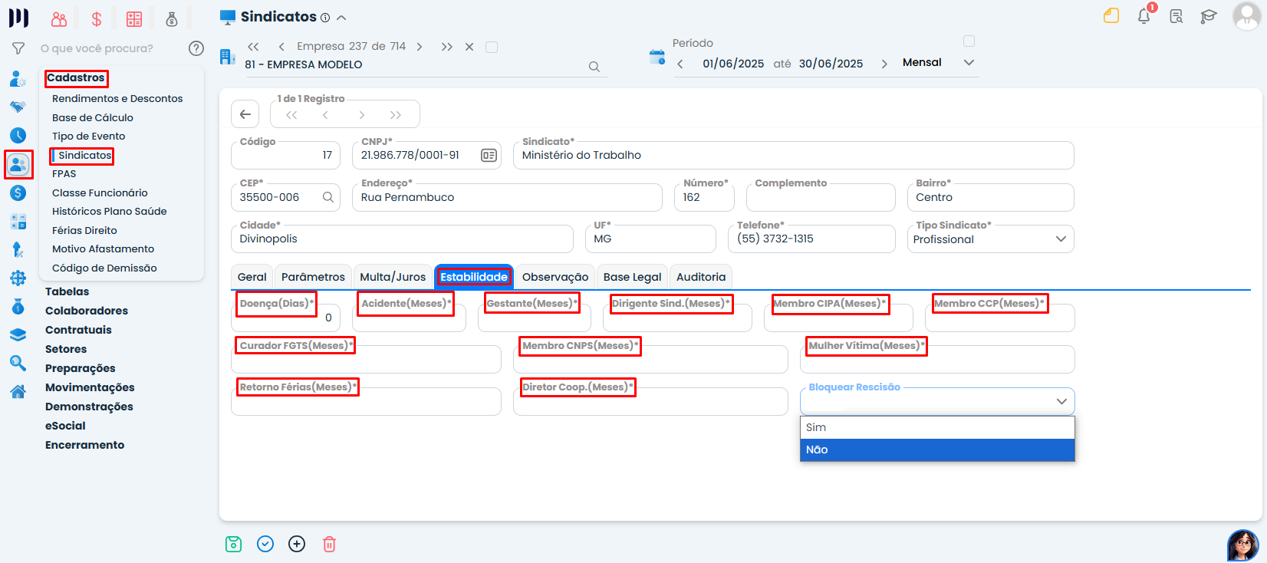1267x563 pixels.
Task: Open the Base Legal tab
Action: coord(632,277)
